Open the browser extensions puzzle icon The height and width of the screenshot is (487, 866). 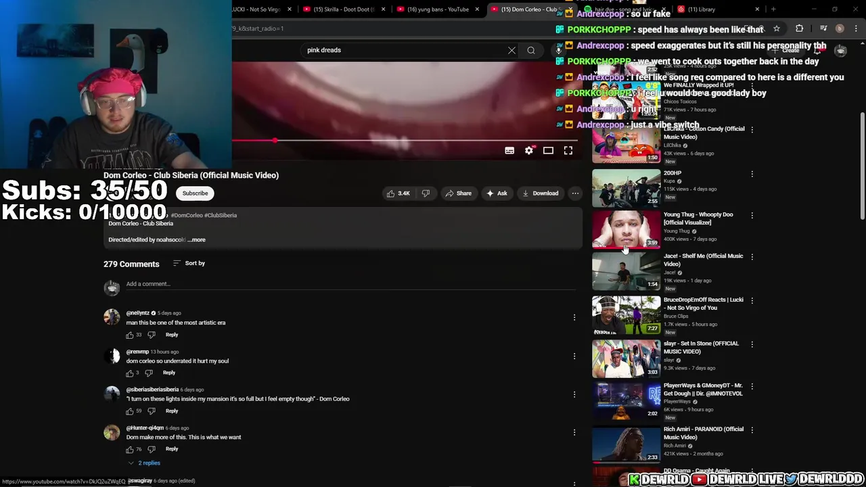pyautogui.click(x=800, y=28)
